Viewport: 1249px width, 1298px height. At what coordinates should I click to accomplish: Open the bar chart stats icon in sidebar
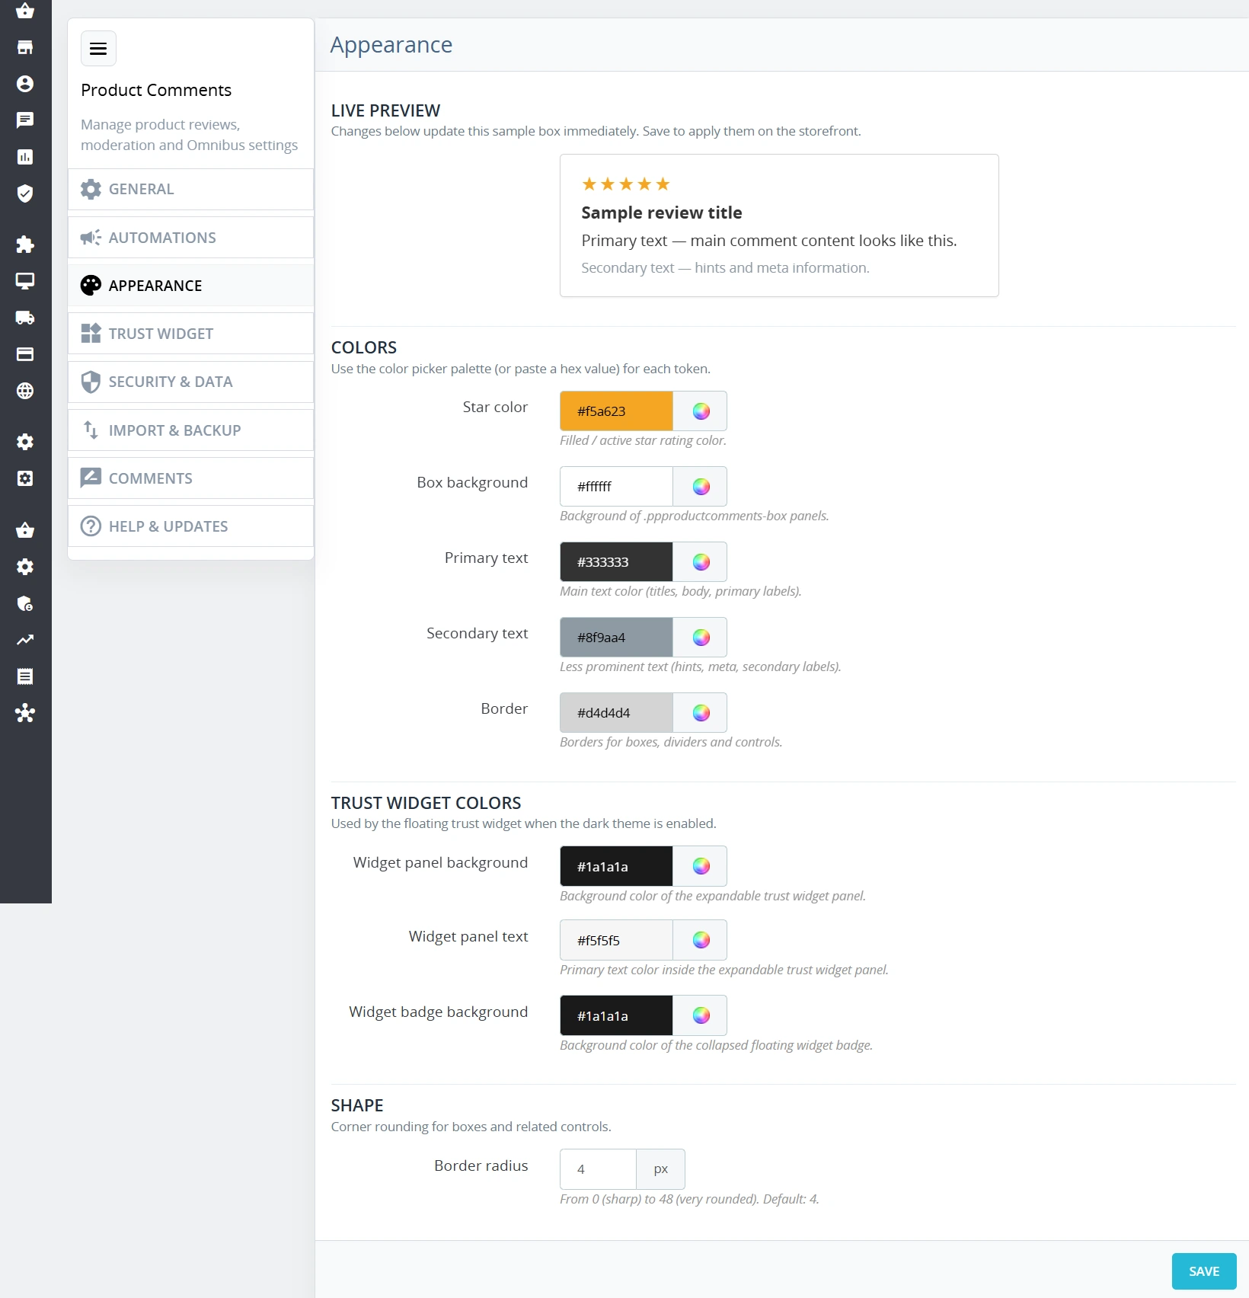(x=25, y=157)
